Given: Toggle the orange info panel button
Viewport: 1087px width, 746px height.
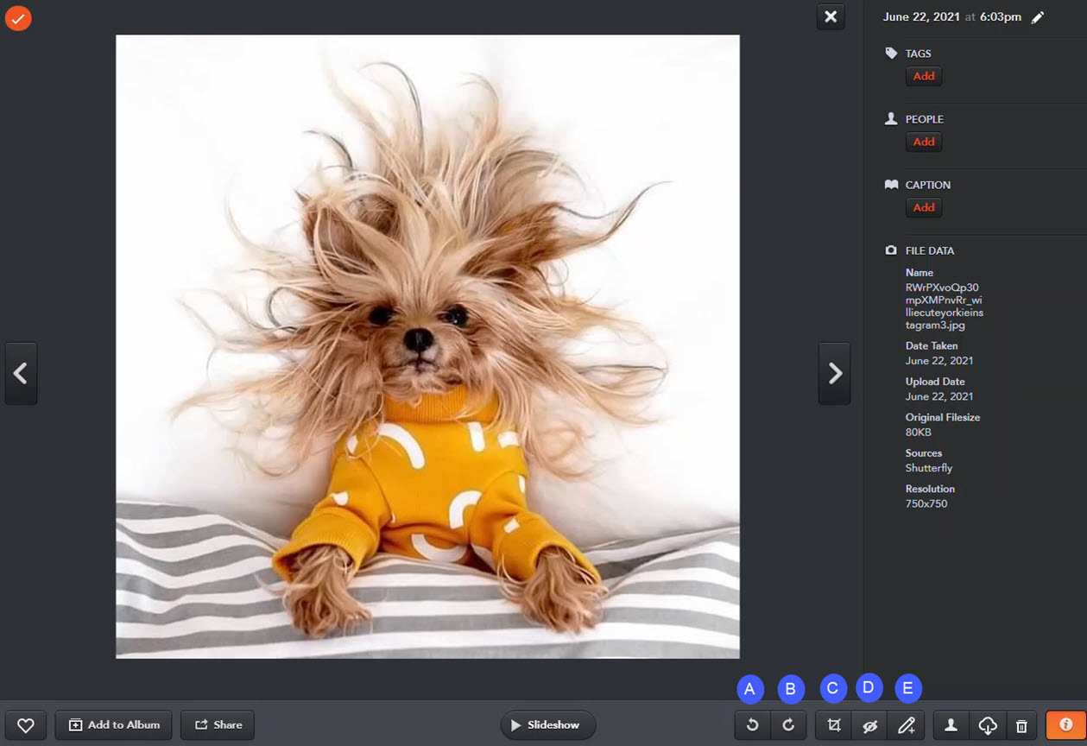Looking at the screenshot, I should tap(1064, 725).
